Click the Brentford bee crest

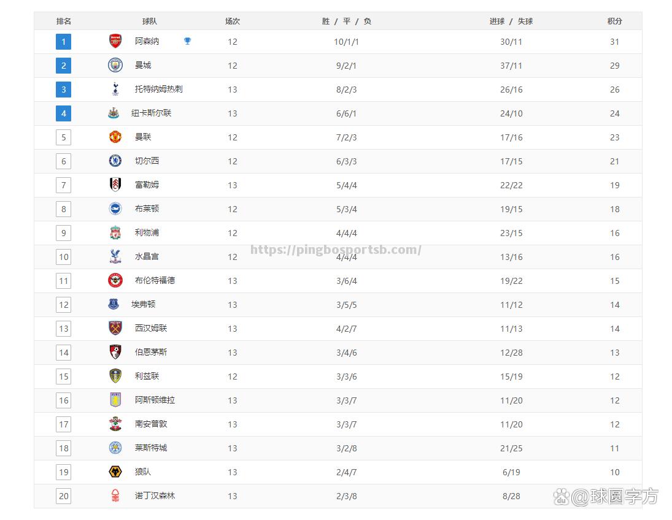115,281
